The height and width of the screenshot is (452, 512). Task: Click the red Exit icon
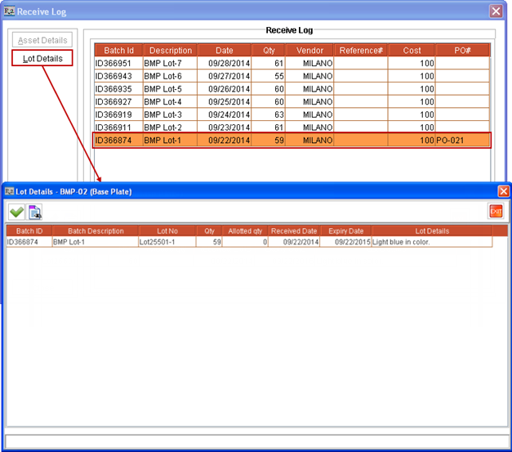pyautogui.click(x=495, y=212)
